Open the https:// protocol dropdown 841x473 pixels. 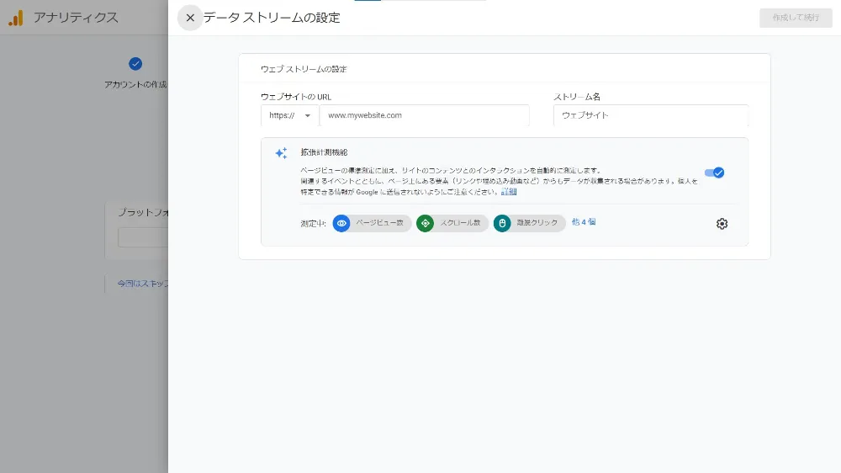(x=289, y=115)
